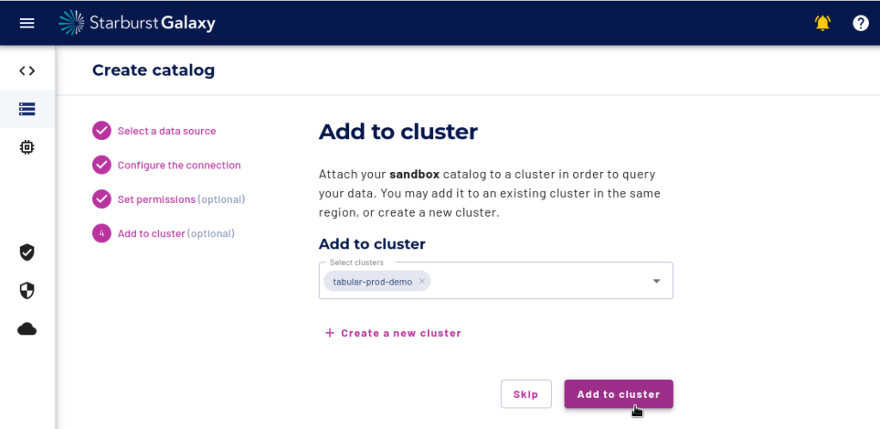This screenshot has height=429, width=880.
Task: Select the catalogs list icon in sidebar
Action: (27, 109)
